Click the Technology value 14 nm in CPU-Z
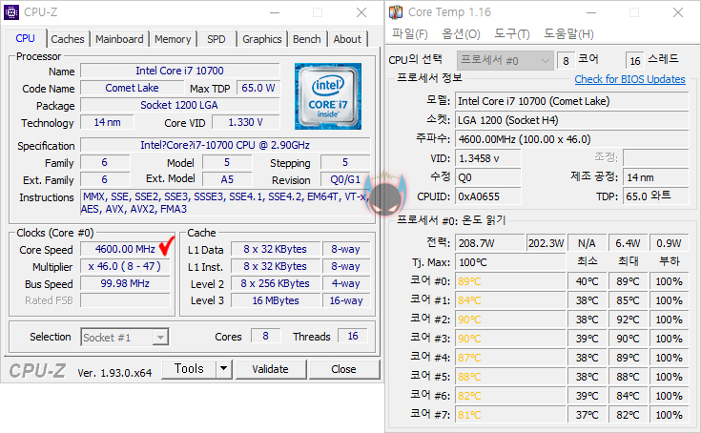Viewport: 701px width, 433px height. [107, 122]
